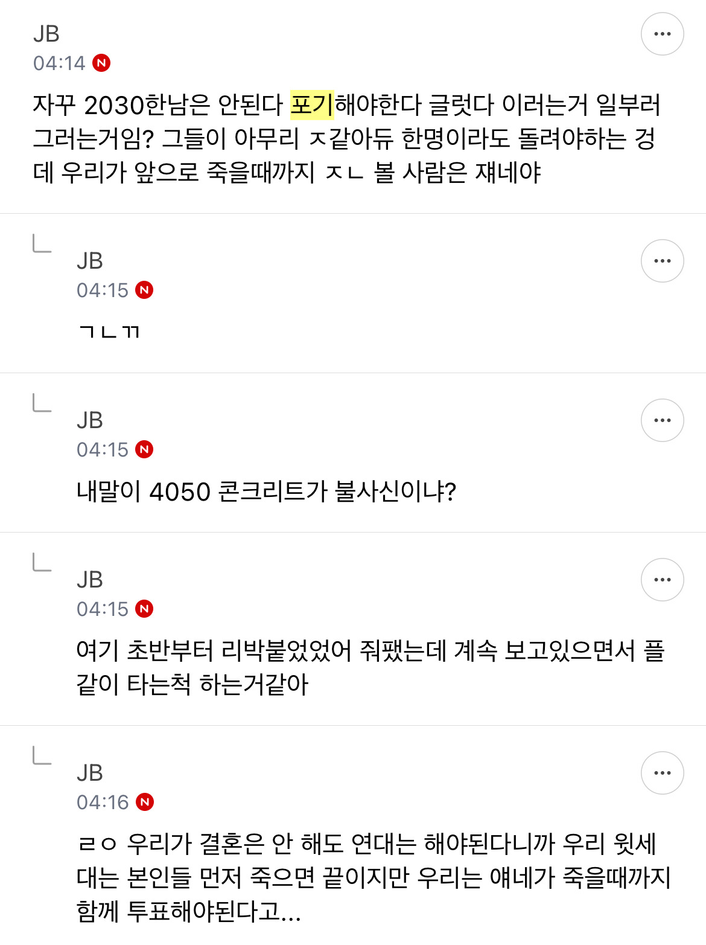Tap the highlighted word 포기
The height and width of the screenshot is (945, 706).
tap(312, 105)
